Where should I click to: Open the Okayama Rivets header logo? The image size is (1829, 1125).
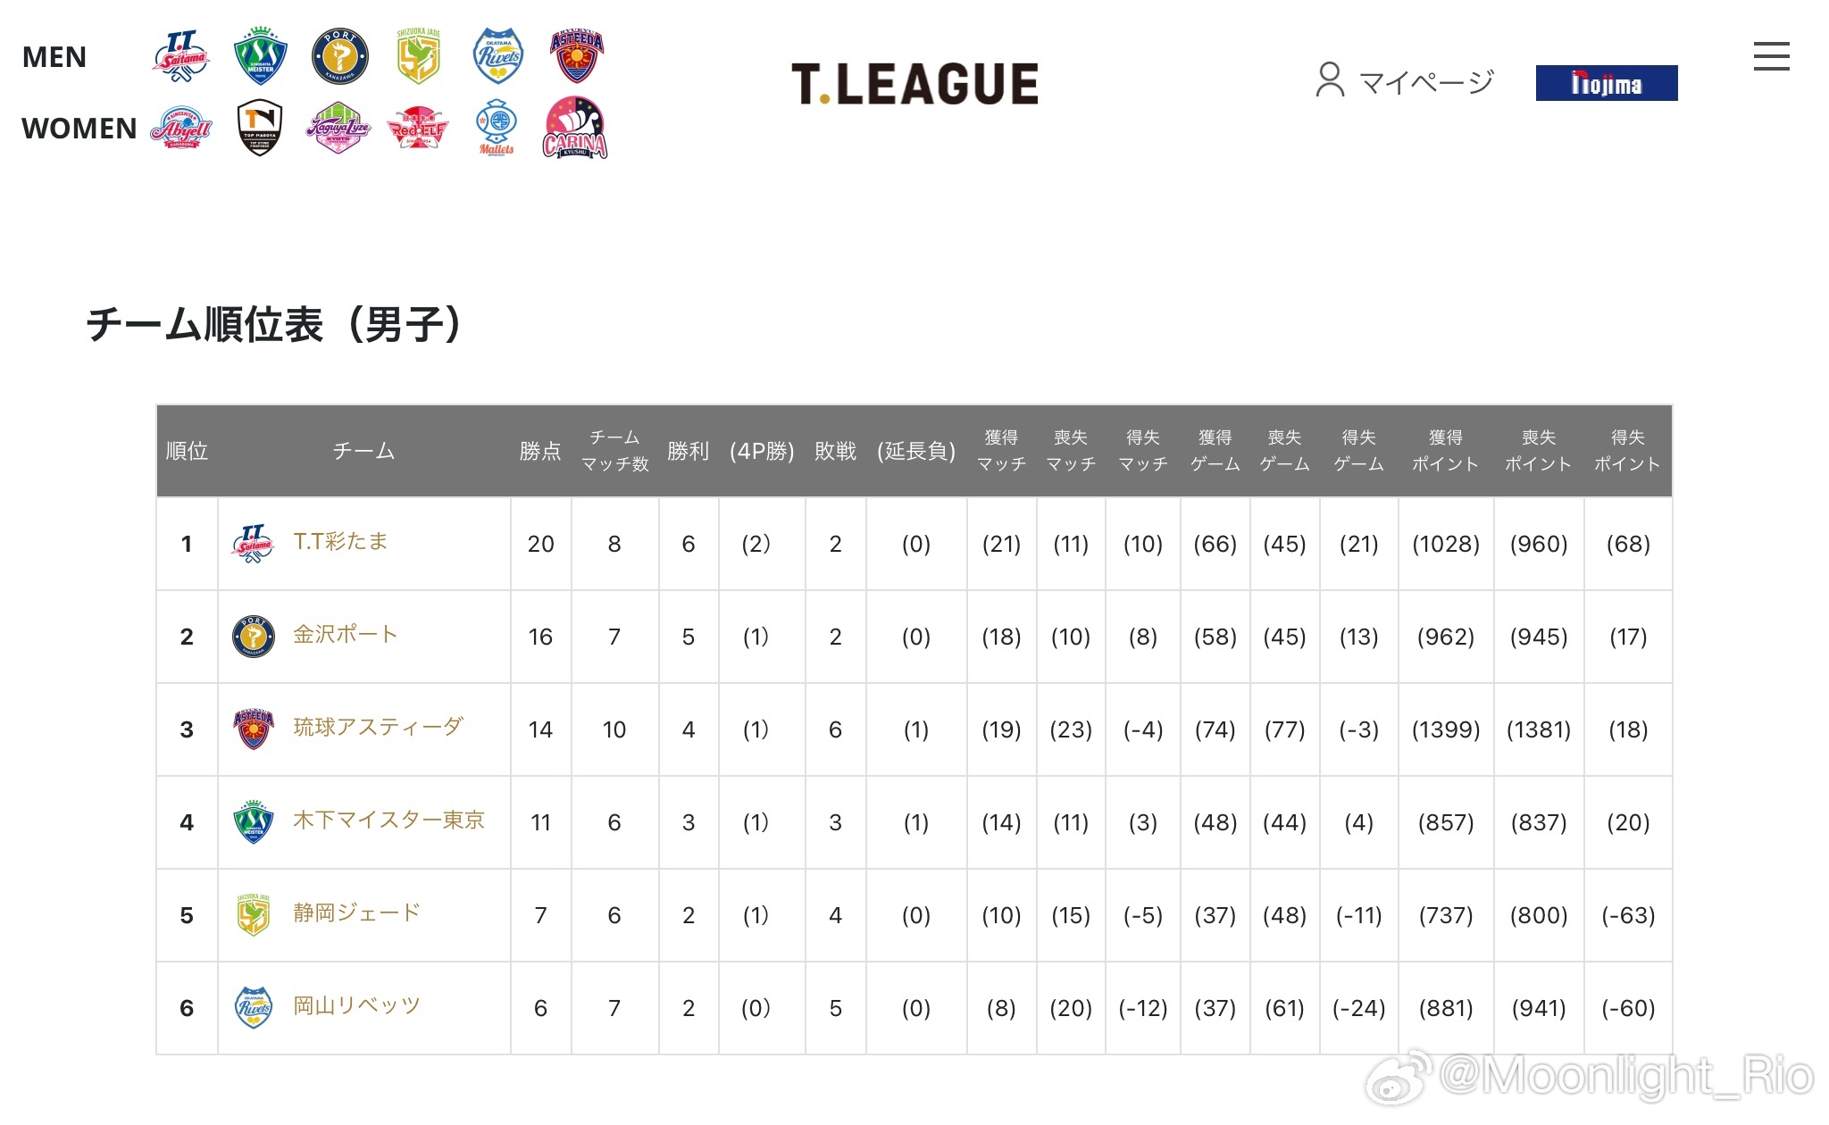click(x=497, y=55)
